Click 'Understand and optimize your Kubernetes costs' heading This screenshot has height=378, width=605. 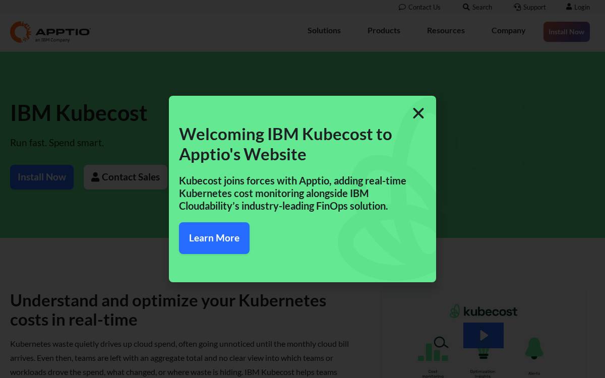point(168,310)
